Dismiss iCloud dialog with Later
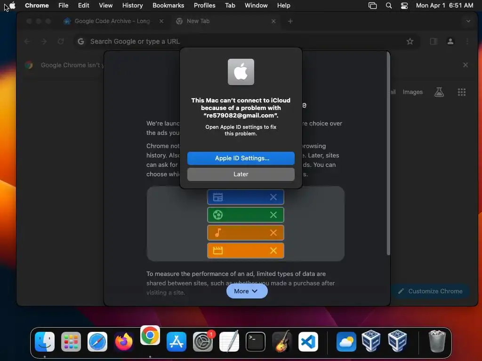The image size is (482, 361). point(241,174)
